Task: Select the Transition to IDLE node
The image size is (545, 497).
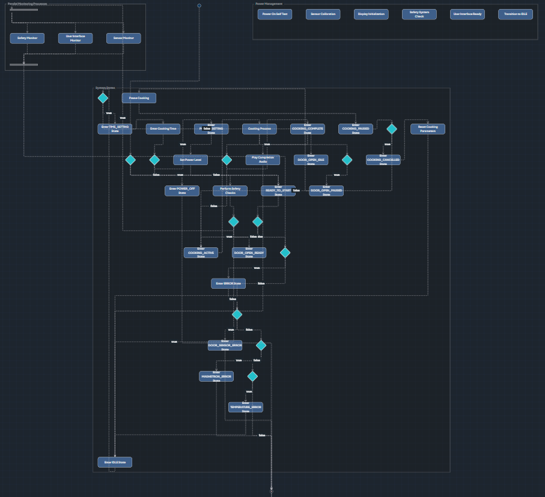Action: pos(516,14)
